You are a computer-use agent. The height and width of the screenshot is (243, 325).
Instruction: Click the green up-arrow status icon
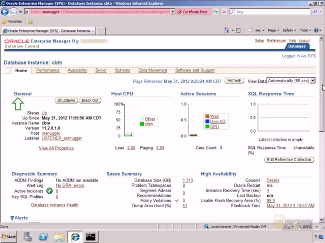(18, 104)
